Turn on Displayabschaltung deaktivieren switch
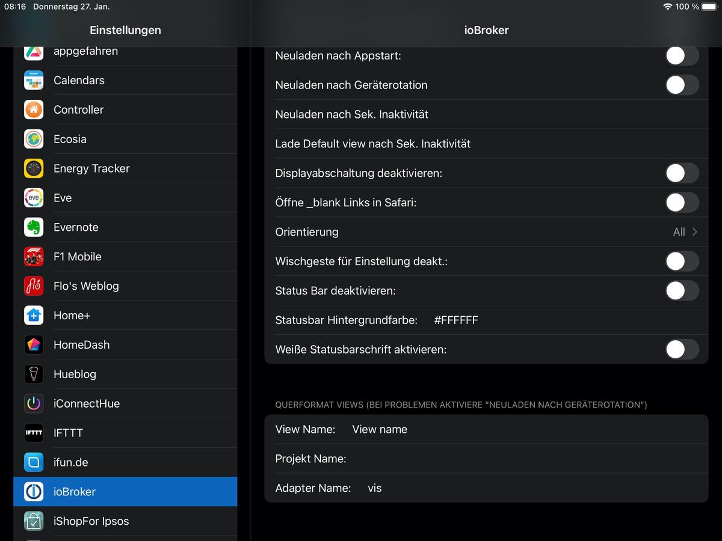The height and width of the screenshot is (541, 722). click(x=682, y=173)
